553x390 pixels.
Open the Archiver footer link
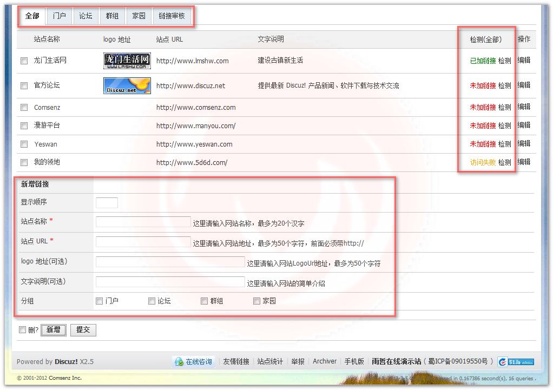325,361
